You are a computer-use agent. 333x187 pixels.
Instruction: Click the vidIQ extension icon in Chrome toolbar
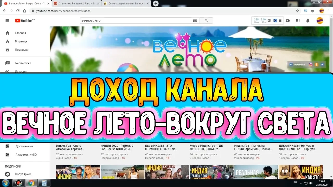[x=306, y=11]
